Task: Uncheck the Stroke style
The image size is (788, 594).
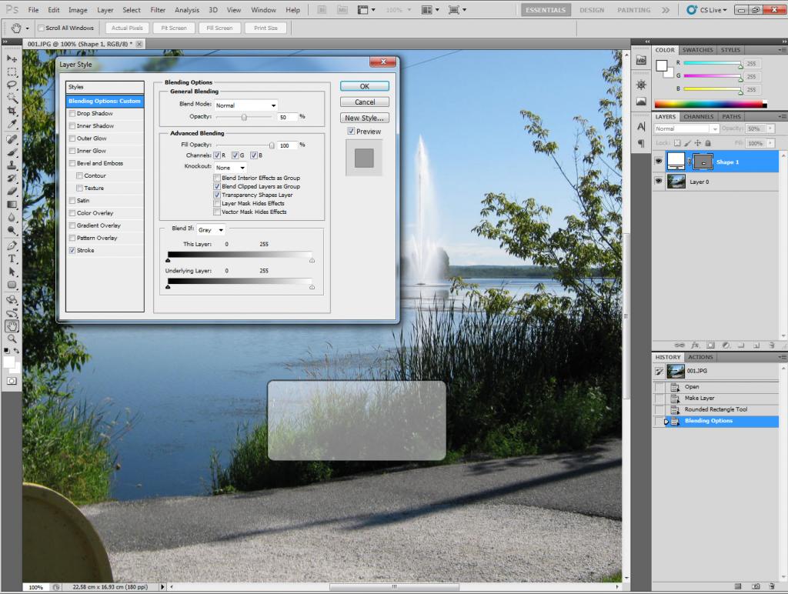Action: point(72,250)
